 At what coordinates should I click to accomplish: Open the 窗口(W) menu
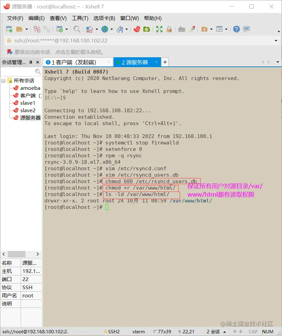pos(129,18)
